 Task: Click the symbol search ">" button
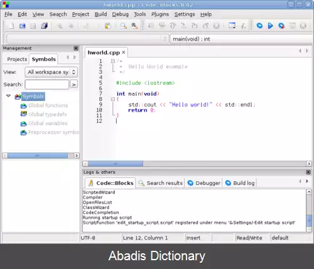(73, 85)
